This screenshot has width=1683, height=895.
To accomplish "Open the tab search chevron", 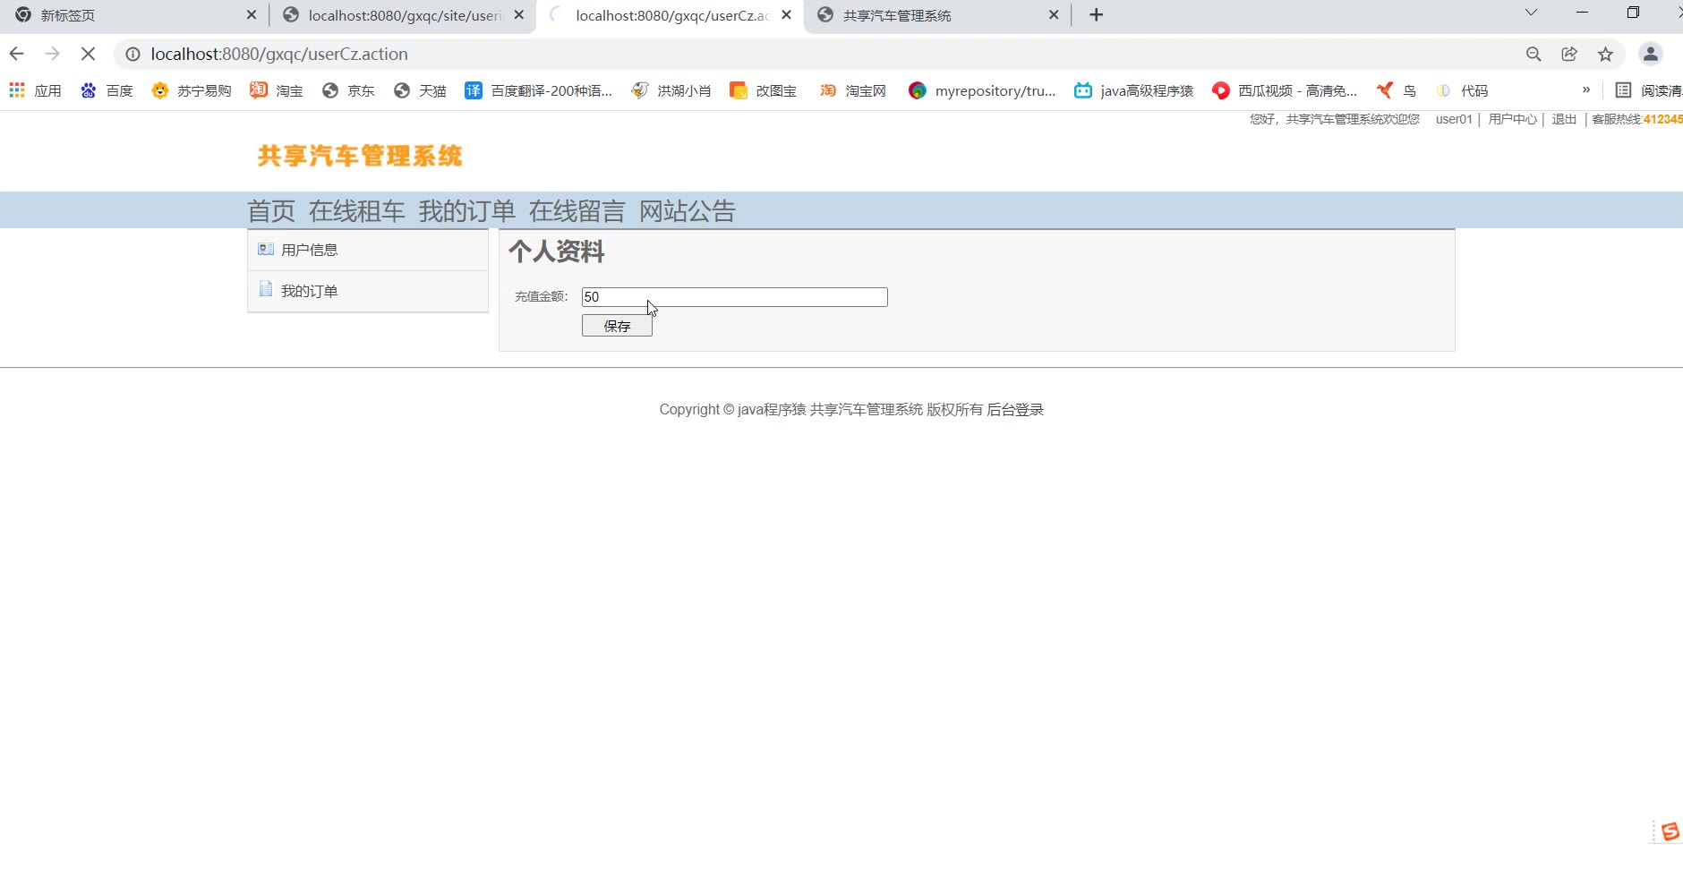I will click(x=1531, y=13).
